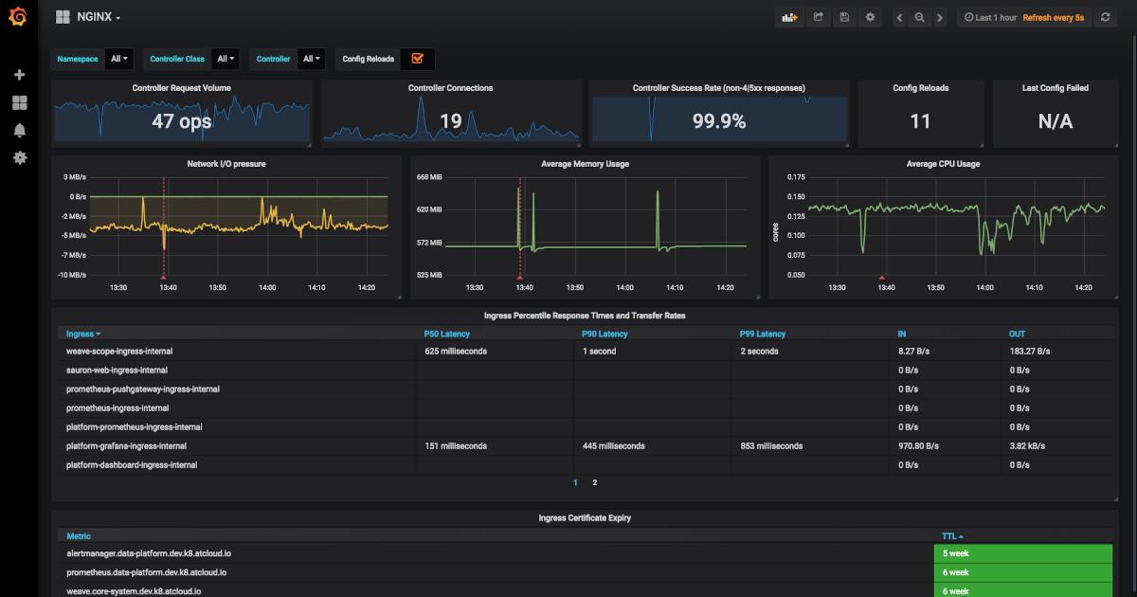This screenshot has height=597, width=1137.
Task: Open dashboard settings gear in top toolbar
Action: pos(870,17)
